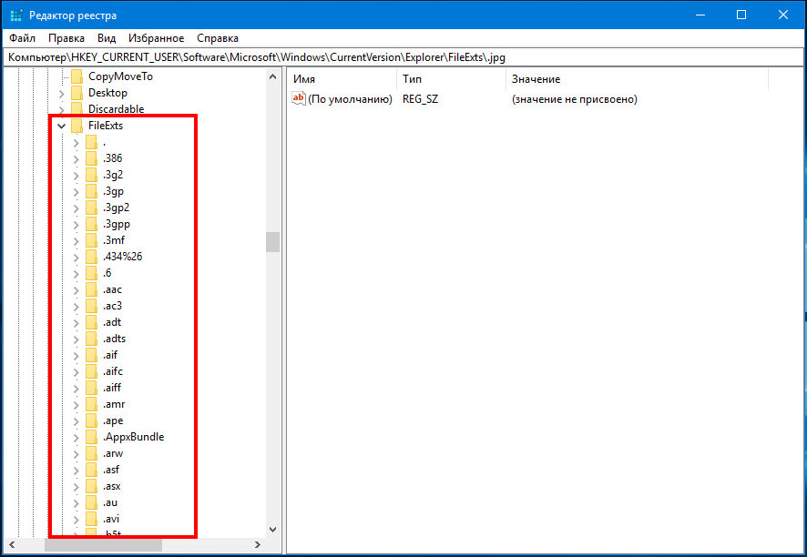The image size is (807, 557).
Task: Select the .avi key label
Action: click(110, 519)
